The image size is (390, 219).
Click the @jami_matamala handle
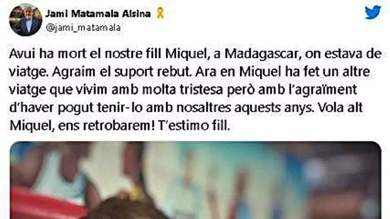coord(83,27)
